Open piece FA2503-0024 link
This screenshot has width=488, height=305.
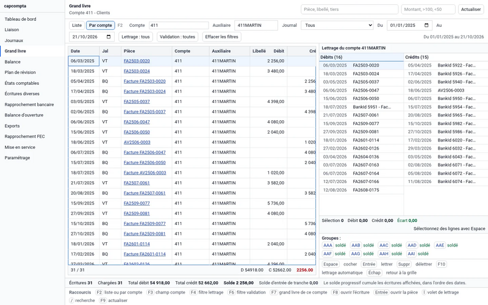[137, 71]
